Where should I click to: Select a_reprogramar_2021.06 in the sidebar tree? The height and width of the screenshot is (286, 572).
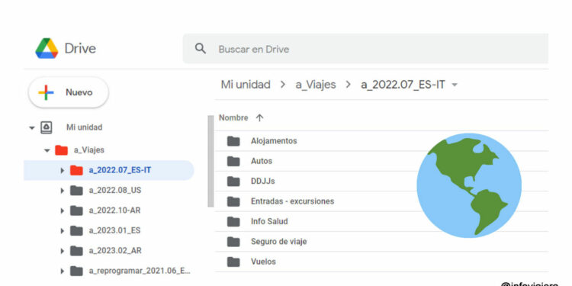click(x=140, y=271)
